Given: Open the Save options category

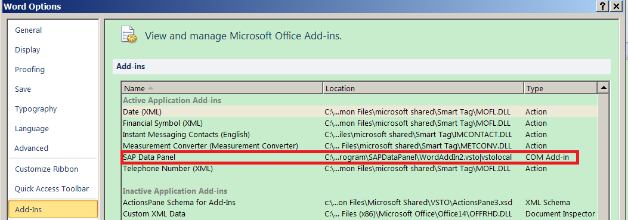Looking at the screenshot, I should click(23, 89).
